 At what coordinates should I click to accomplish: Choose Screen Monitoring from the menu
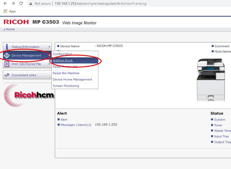[x=66, y=86]
